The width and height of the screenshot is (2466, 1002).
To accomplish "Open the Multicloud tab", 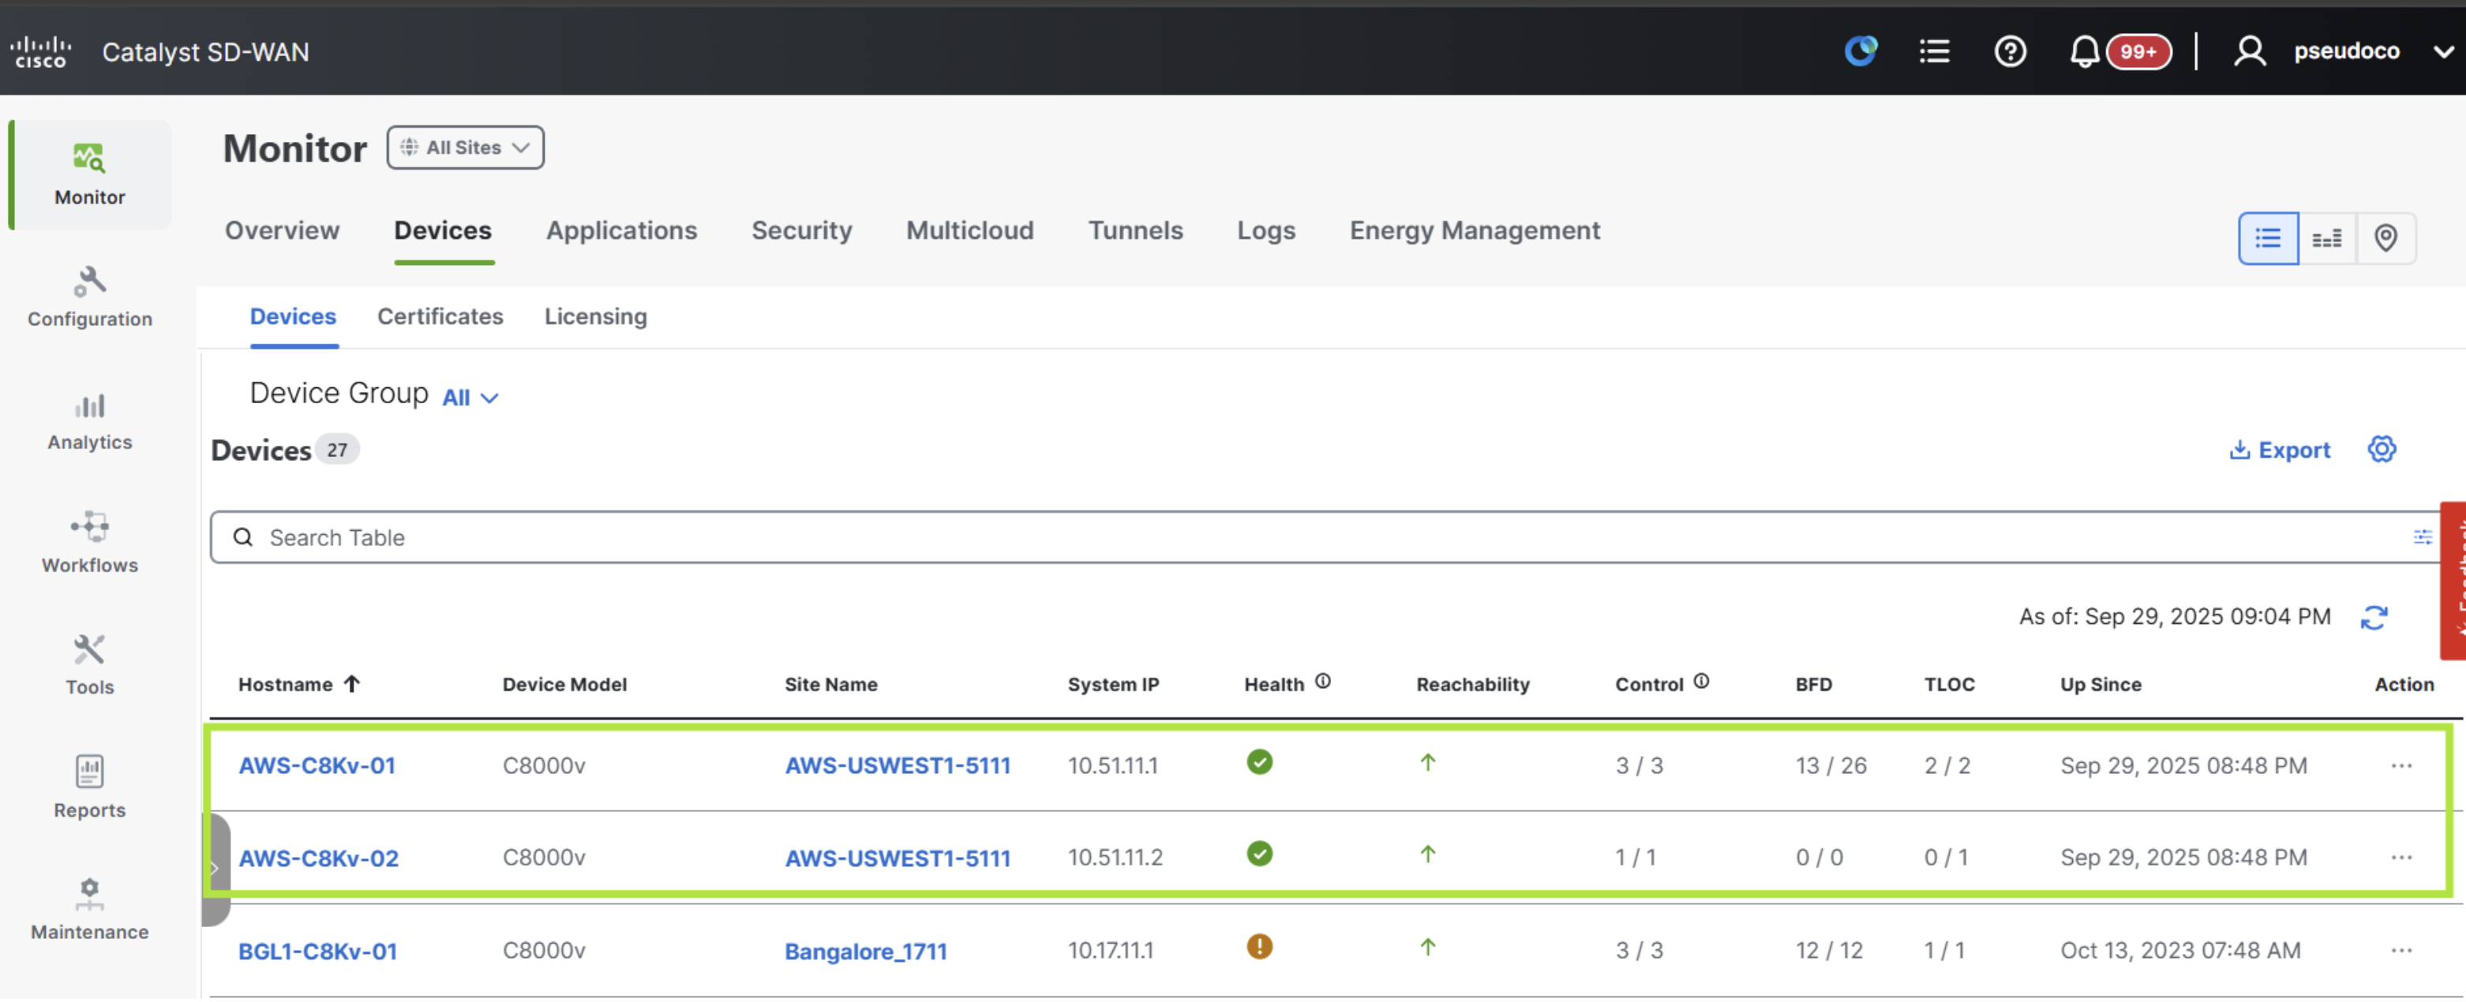I will point(969,230).
